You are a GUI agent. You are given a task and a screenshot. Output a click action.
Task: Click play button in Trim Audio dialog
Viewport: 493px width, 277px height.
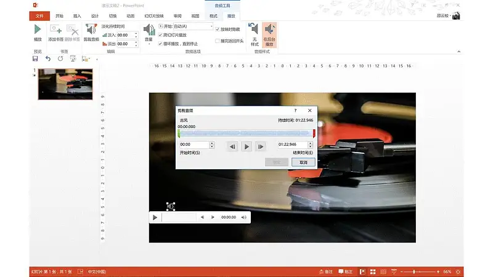click(246, 147)
